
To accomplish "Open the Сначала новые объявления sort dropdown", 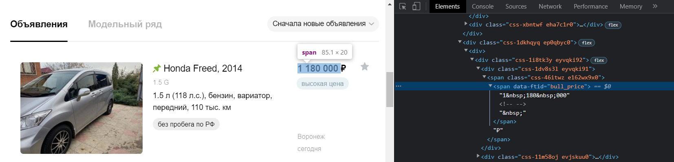I will point(323,24).
